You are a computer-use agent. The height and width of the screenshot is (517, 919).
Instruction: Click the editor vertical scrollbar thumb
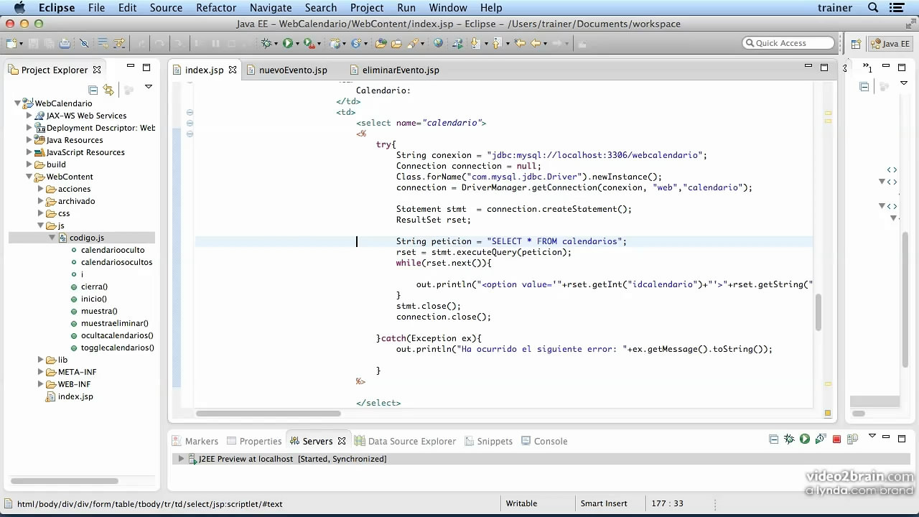pyautogui.click(x=818, y=313)
